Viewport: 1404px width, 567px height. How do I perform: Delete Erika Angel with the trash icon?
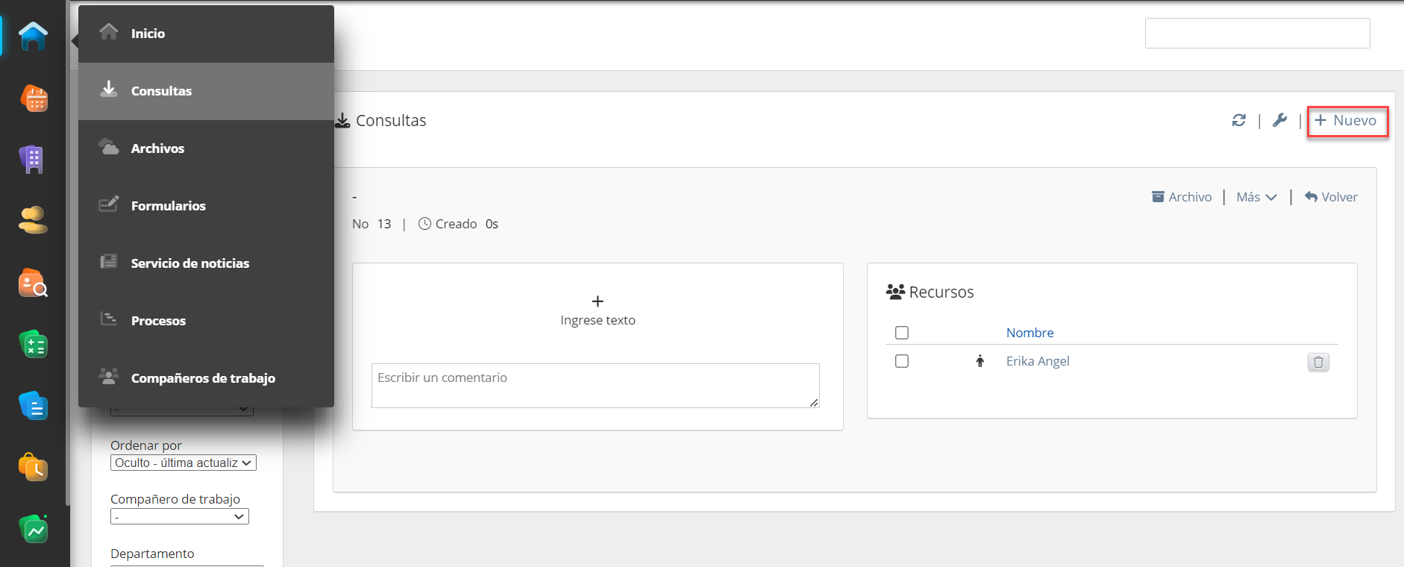tap(1317, 362)
